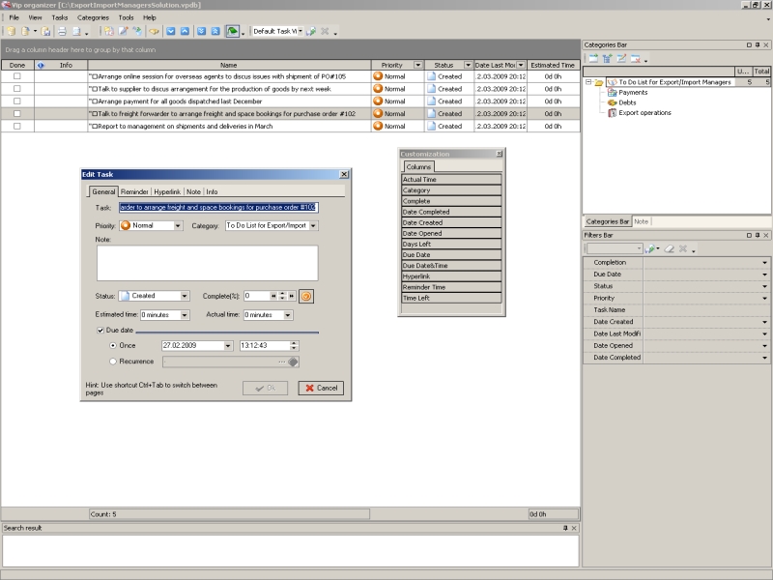Click the Cancel button

320,388
